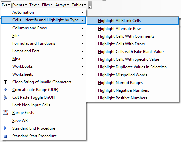Select Highlight All Blank Cells
Image resolution: width=181 pixels, height=142 pixels.
click(133, 21)
